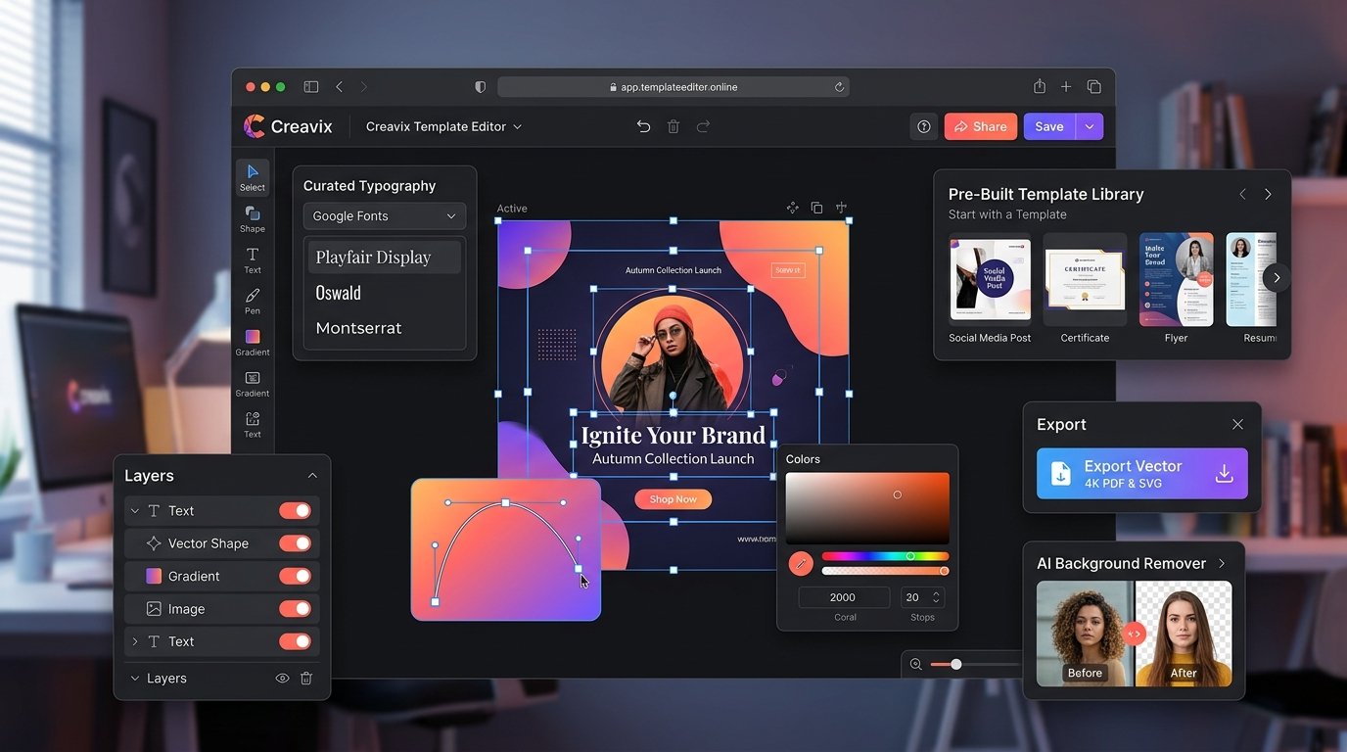Click the privacy shield icon beside address bar
1347x752 pixels.
pos(480,87)
